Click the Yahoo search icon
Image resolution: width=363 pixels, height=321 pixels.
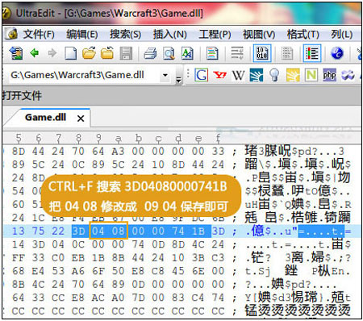219,75
